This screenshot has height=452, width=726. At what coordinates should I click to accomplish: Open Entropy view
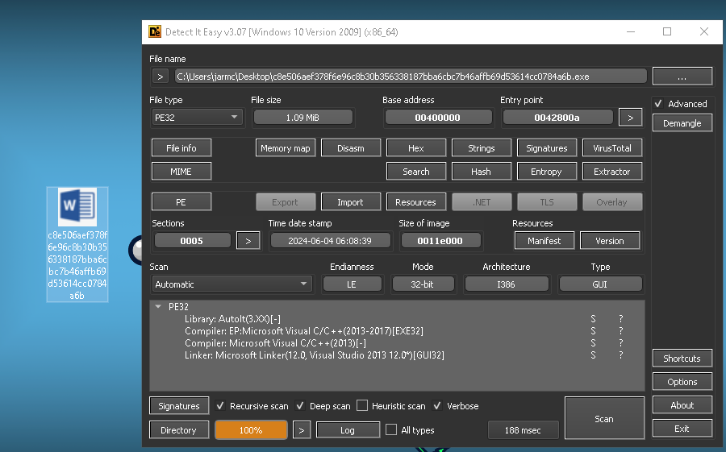click(547, 171)
